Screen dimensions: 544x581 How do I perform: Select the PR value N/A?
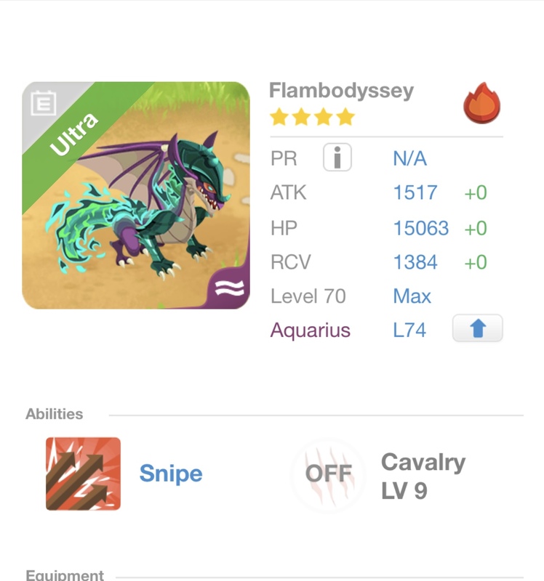tap(409, 158)
